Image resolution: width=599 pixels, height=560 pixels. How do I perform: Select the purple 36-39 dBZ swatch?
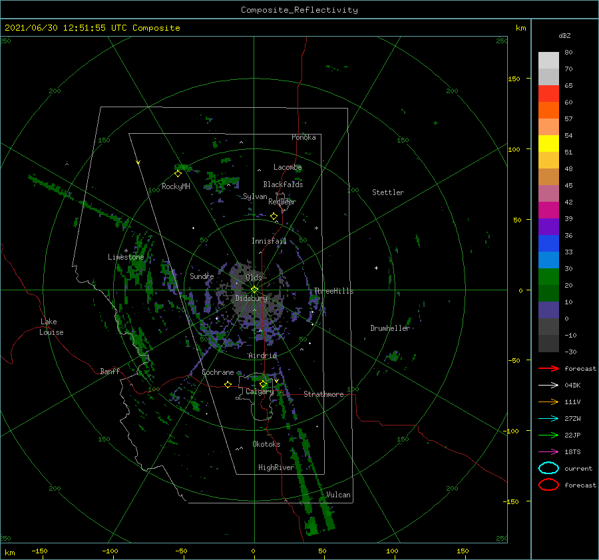coord(548,226)
